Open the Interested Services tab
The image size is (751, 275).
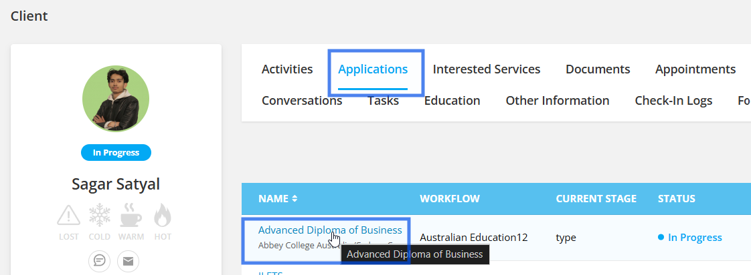pyautogui.click(x=487, y=69)
